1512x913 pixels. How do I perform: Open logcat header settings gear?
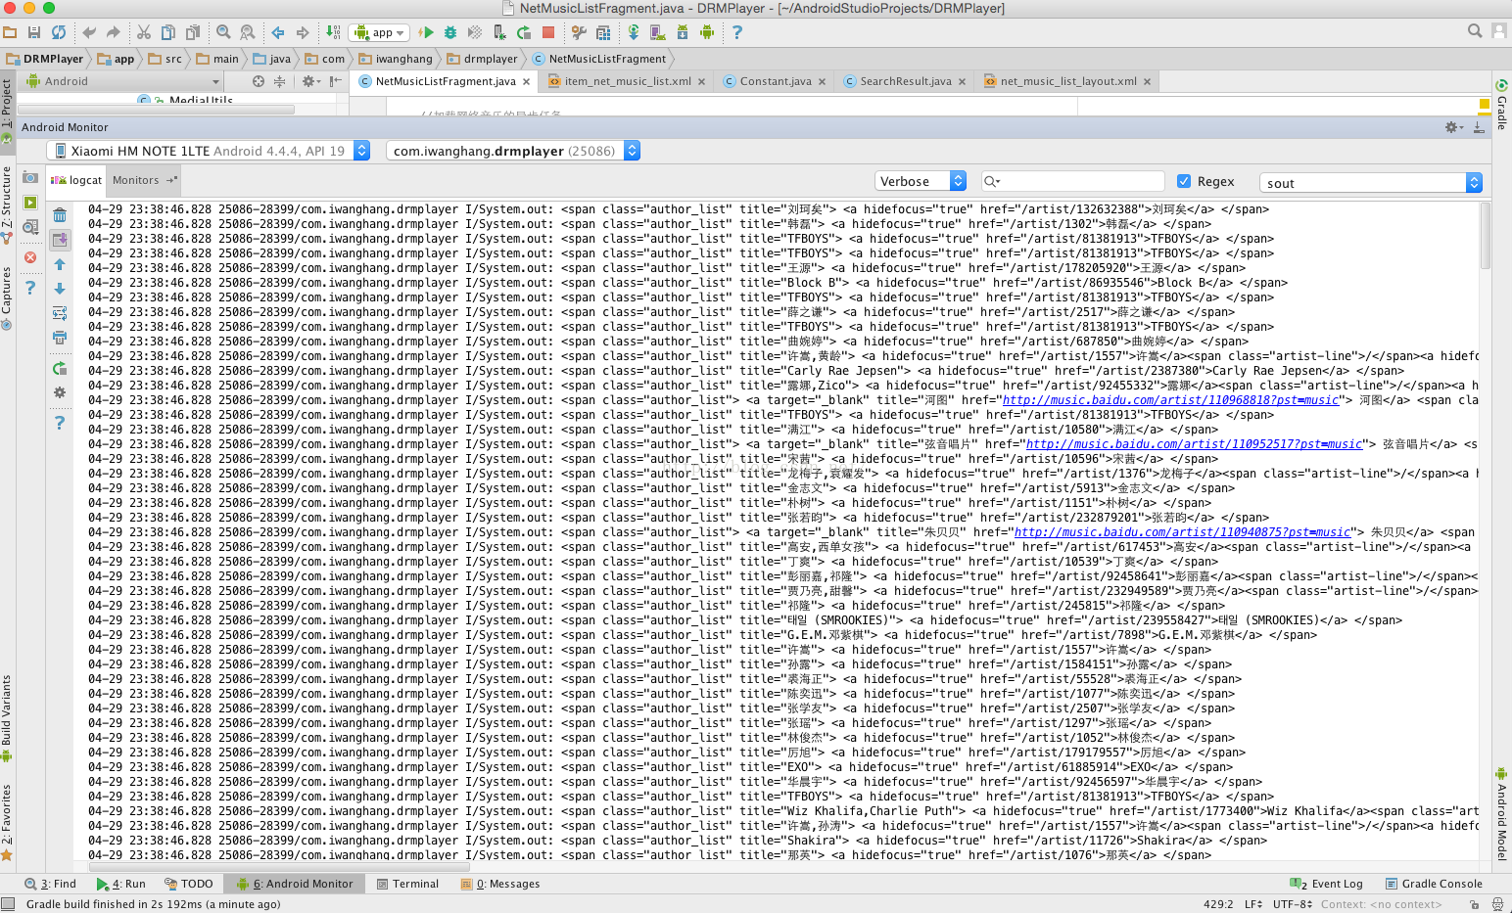tap(60, 392)
